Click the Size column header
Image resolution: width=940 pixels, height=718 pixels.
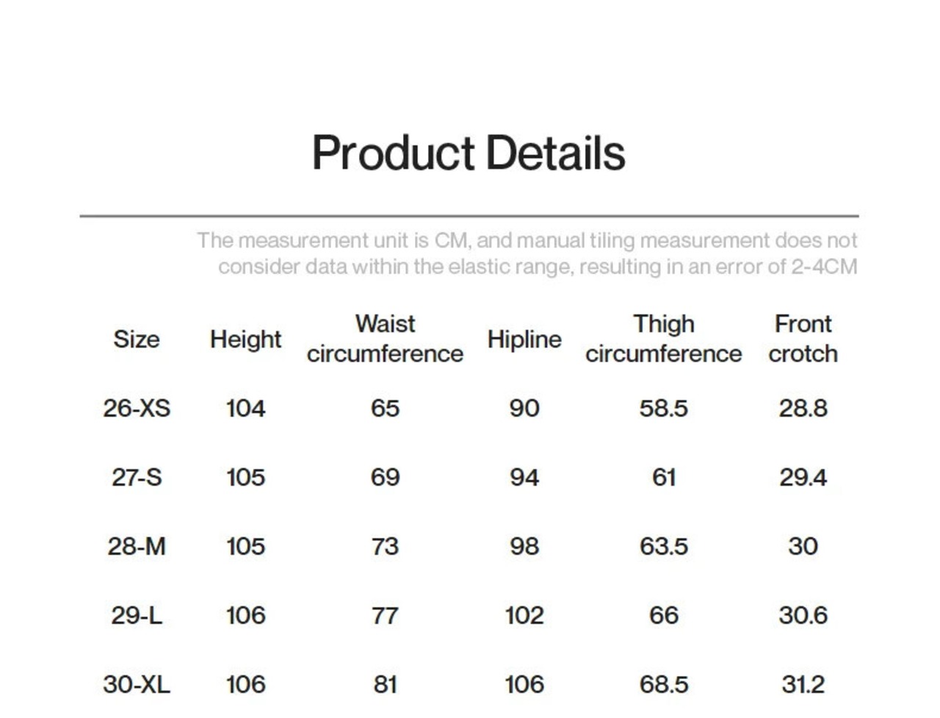(137, 339)
